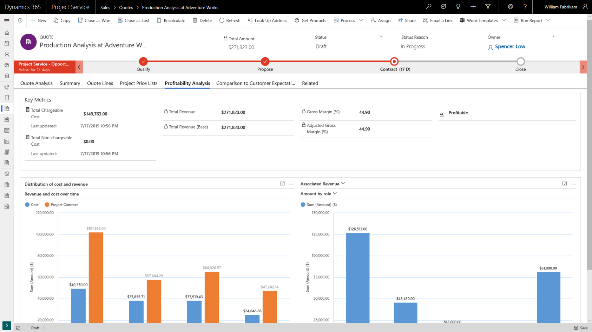
Task: Select the Close stage
Action: 521,61
